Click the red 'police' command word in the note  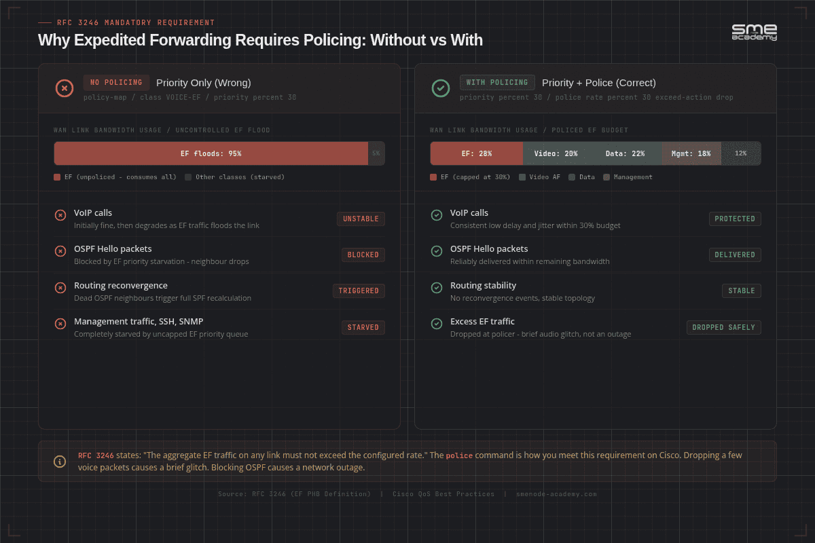[459, 455]
